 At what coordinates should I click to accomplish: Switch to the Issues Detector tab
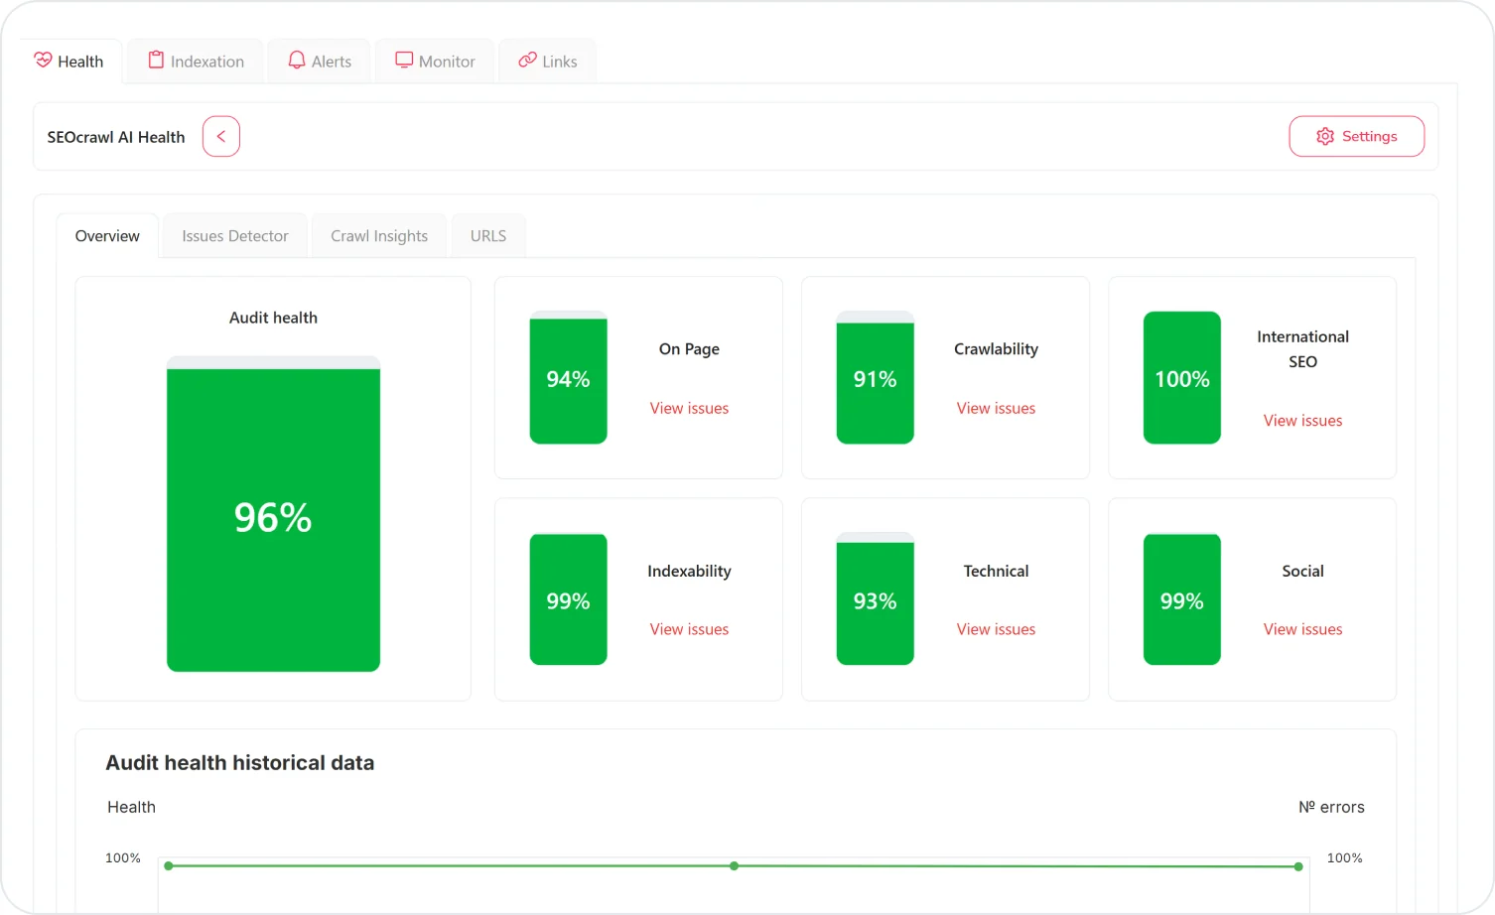pyautogui.click(x=235, y=236)
